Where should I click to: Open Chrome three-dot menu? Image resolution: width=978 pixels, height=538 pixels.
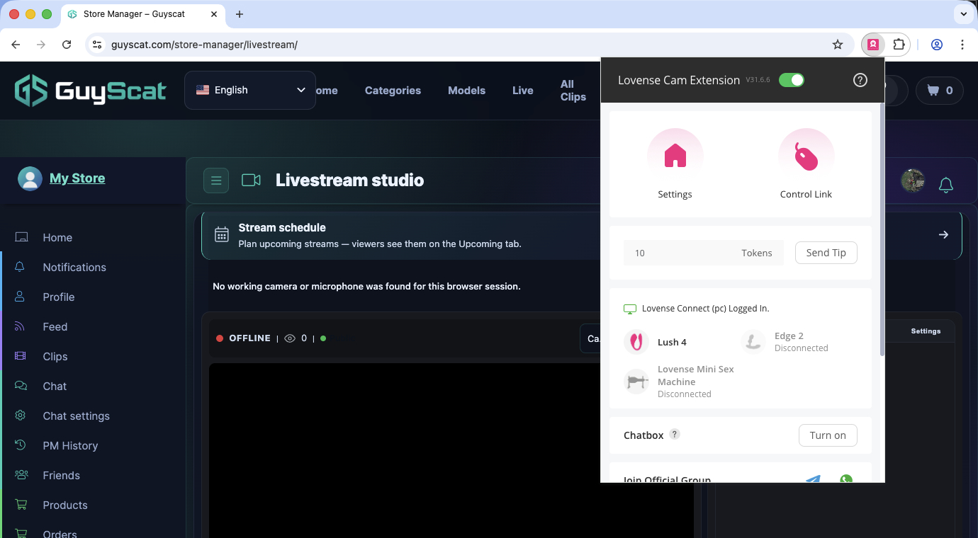point(962,45)
